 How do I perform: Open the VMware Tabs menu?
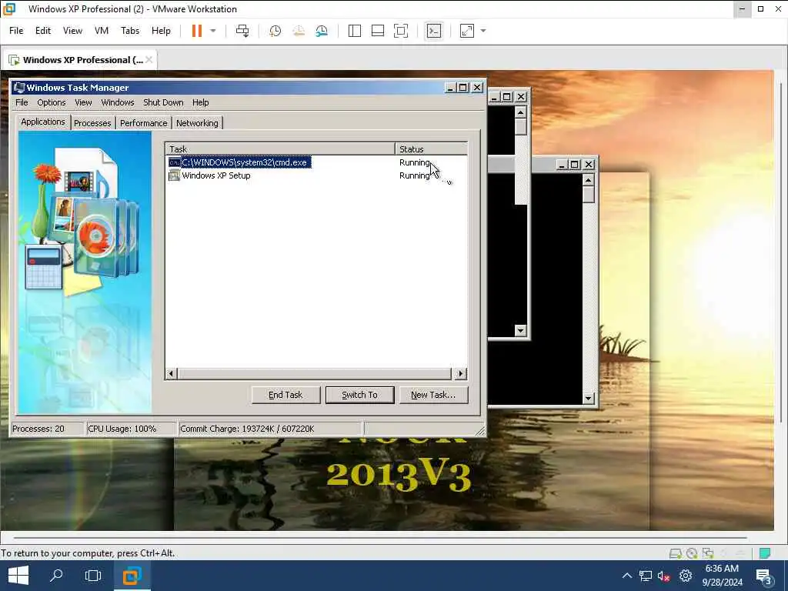[x=129, y=31]
